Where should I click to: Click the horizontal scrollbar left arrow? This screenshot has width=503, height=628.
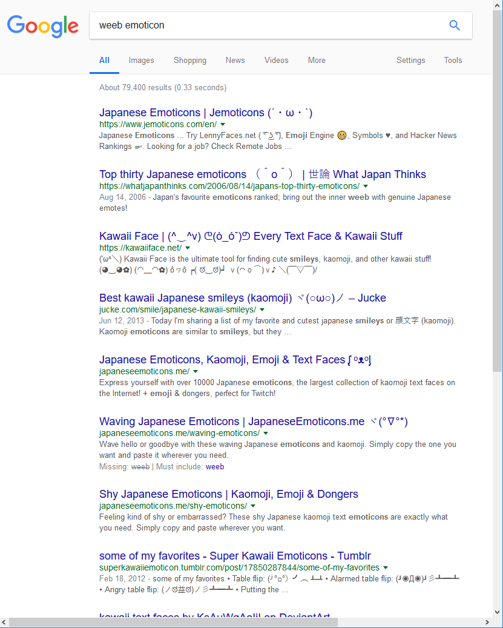point(4,623)
